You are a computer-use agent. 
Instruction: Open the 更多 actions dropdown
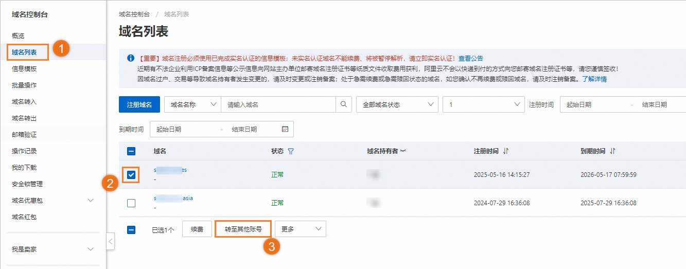(x=301, y=229)
